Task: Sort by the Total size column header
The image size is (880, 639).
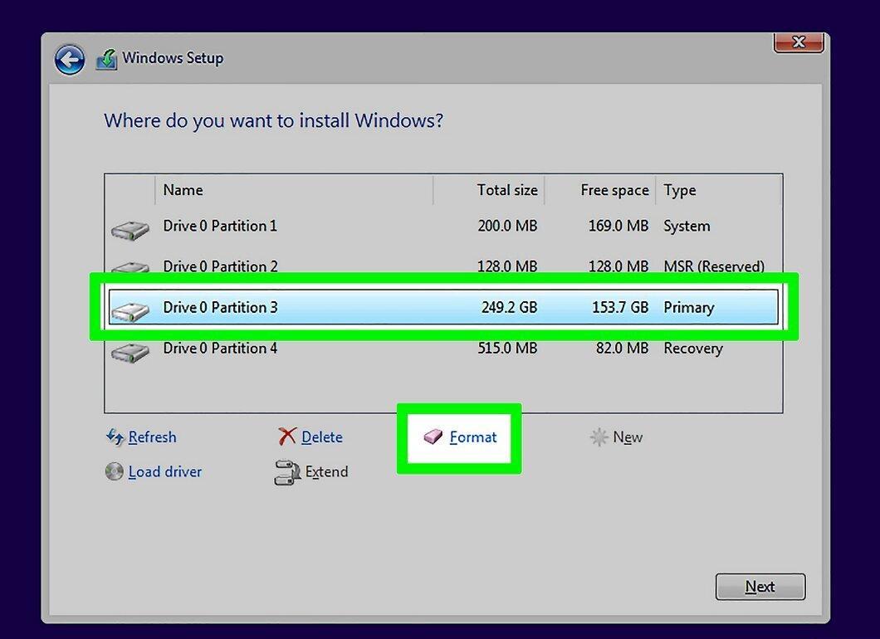Action: pyautogui.click(x=489, y=190)
